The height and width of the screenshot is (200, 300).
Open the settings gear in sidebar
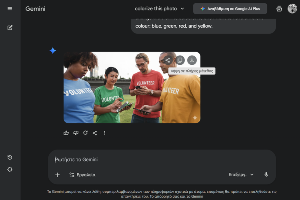point(10,169)
